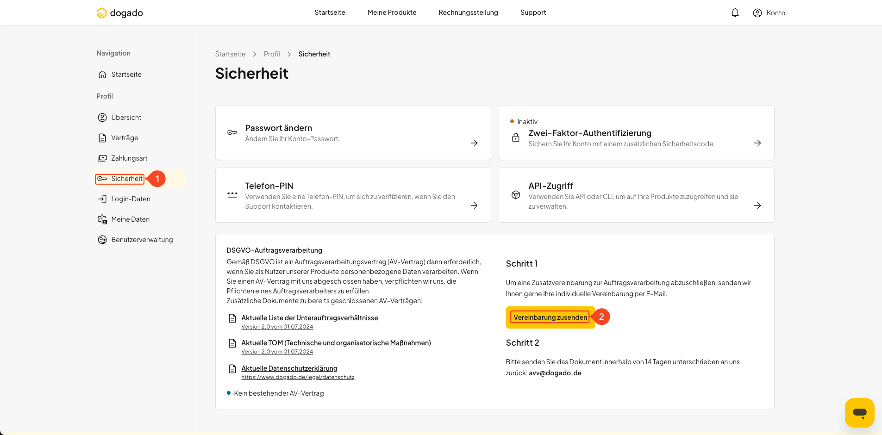
Task: Click the Telefon-PIN asterisks icon
Action: 232,195
